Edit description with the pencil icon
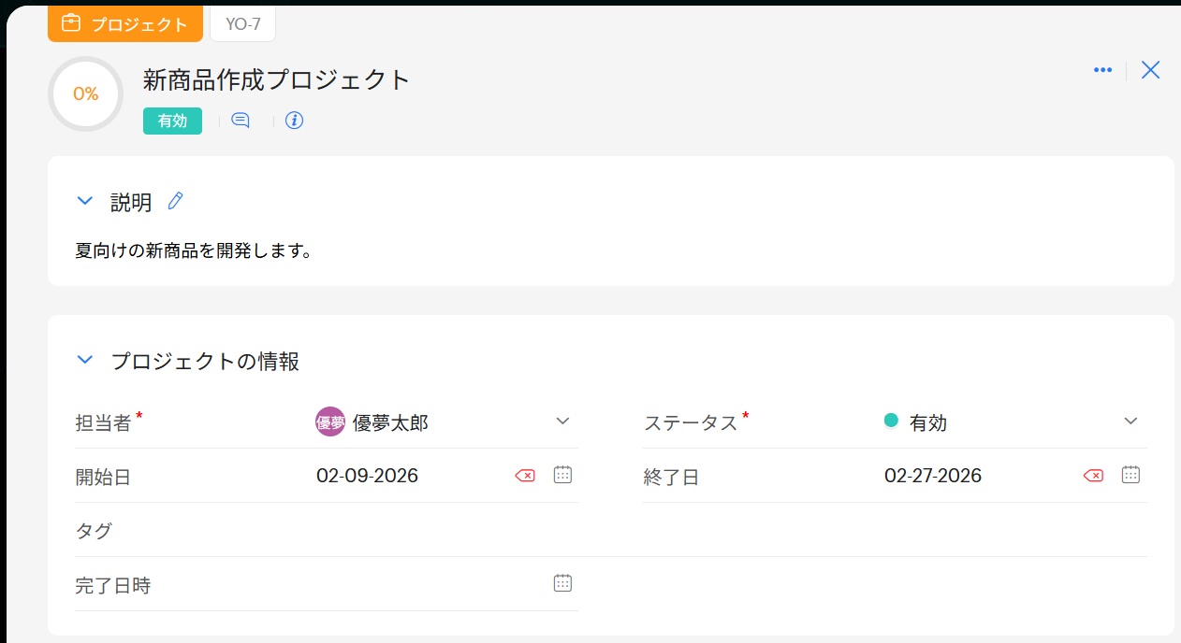 pyautogui.click(x=175, y=201)
